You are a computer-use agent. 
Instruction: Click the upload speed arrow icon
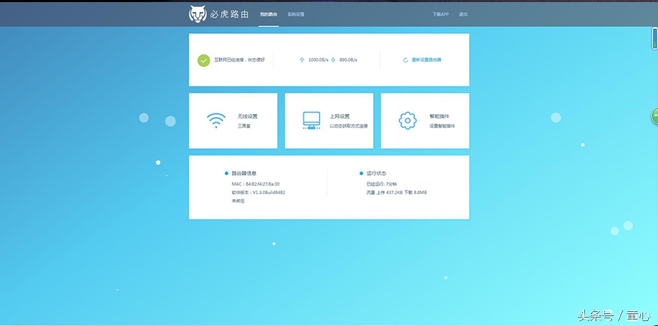pos(302,60)
